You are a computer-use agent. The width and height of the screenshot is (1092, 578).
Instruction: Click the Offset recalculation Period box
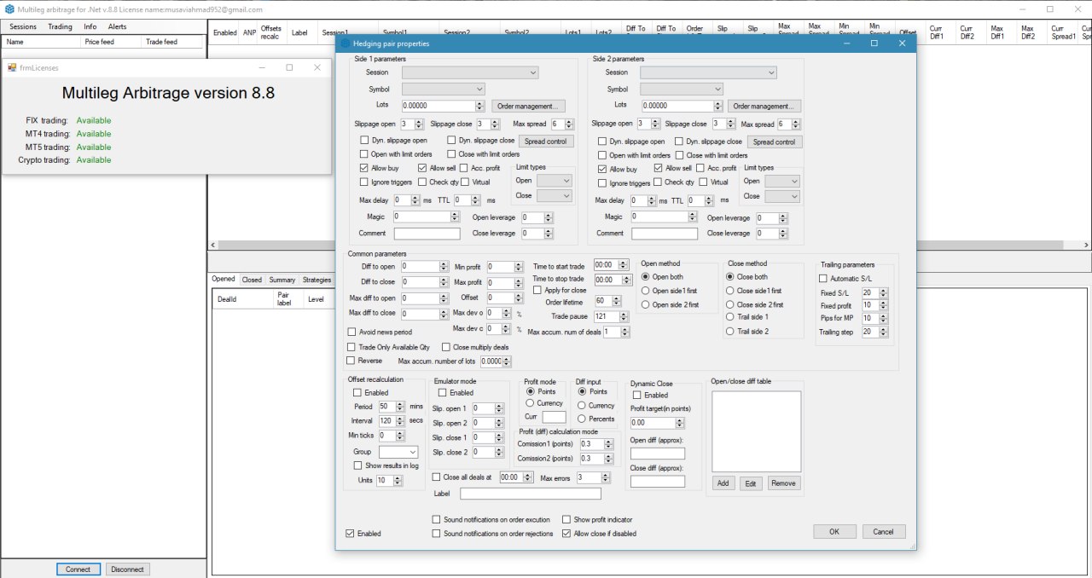point(392,407)
